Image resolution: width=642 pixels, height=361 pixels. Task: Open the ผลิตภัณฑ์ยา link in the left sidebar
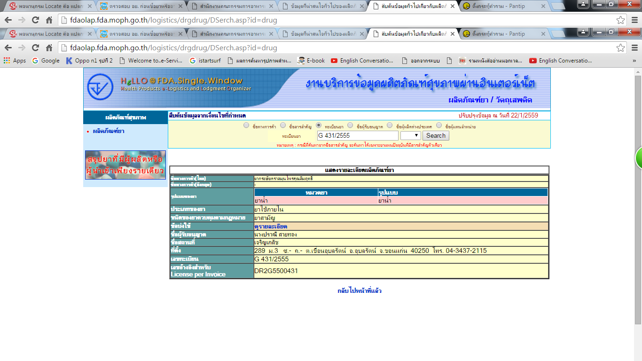point(109,131)
